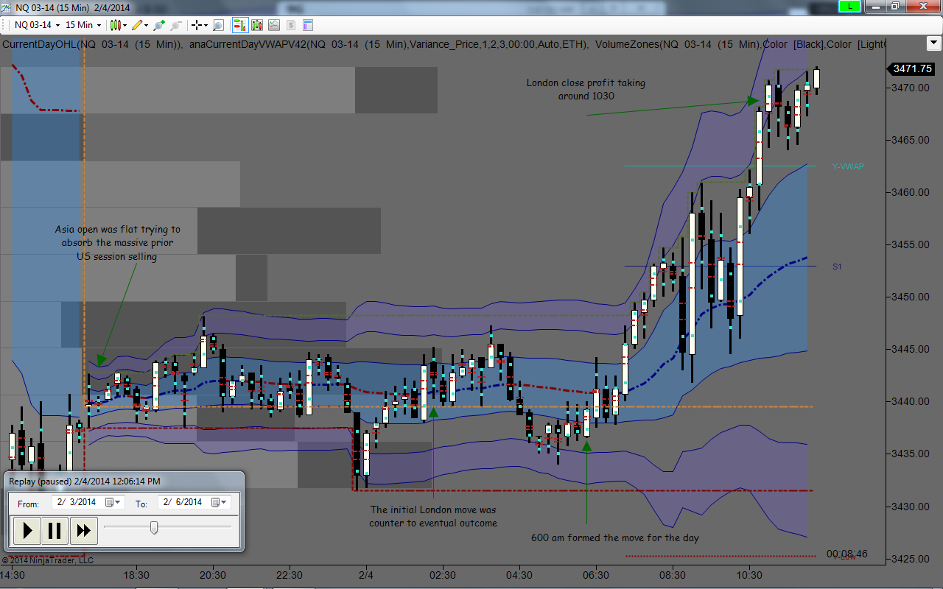The height and width of the screenshot is (589, 943).
Task: Click the 3450.00 price axis label
Action: pos(912,297)
